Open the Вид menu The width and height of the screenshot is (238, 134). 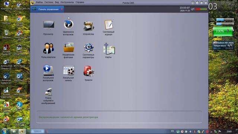point(57,2)
